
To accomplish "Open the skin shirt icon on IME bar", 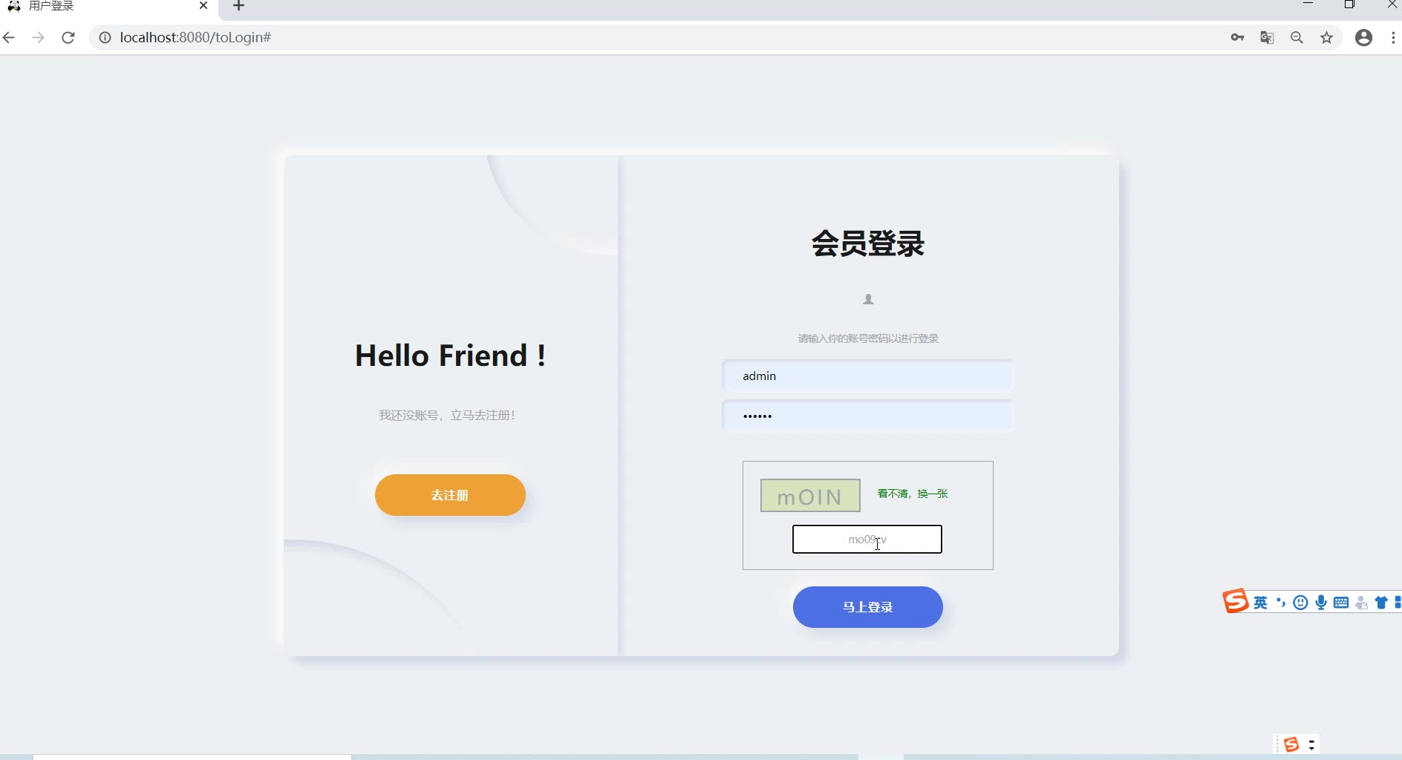I will (x=1381, y=603).
